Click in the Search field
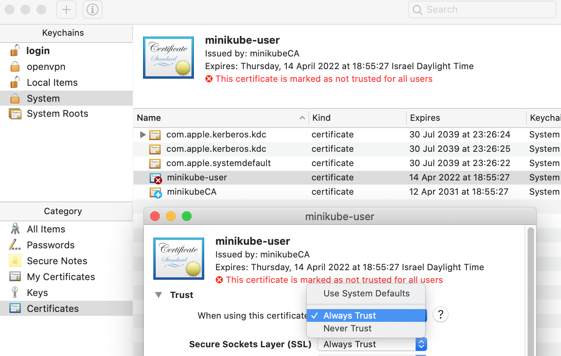The height and width of the screenshot is (356, 561). (482, 10)
